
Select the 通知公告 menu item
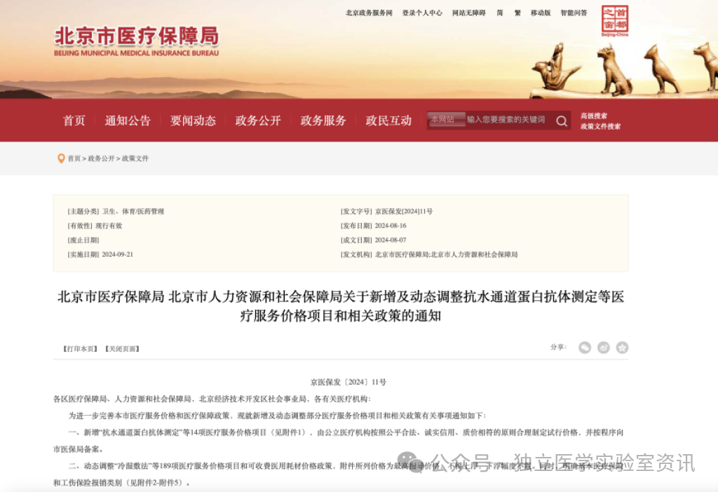pyautogui.click(x=126, y=121)
